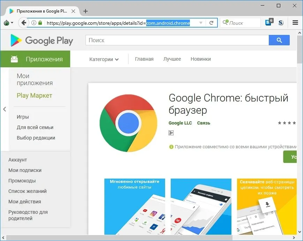Click the browser back arrow button
Viewport: 303px width, 241px height.
pyautogui.click(x=24, y=23)
